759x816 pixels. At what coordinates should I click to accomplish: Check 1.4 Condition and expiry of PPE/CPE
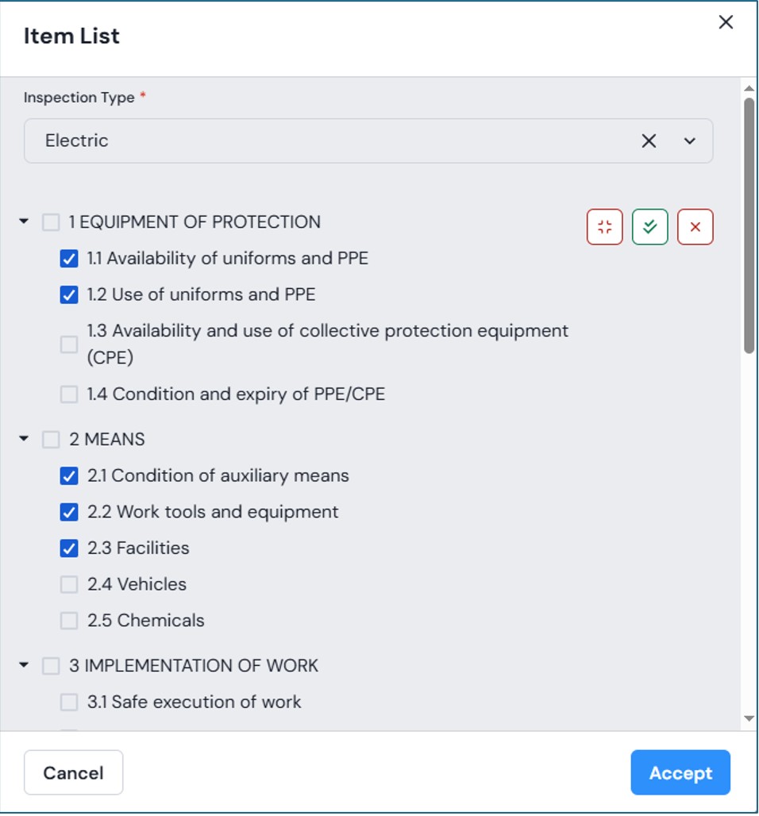click(69, 395)
